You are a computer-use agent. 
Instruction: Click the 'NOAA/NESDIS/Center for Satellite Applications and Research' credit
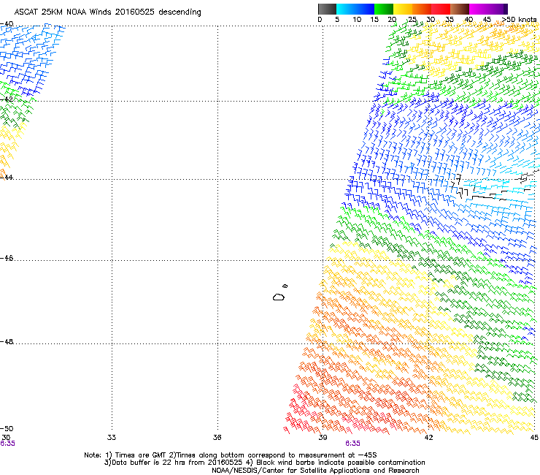coord(315,471)
